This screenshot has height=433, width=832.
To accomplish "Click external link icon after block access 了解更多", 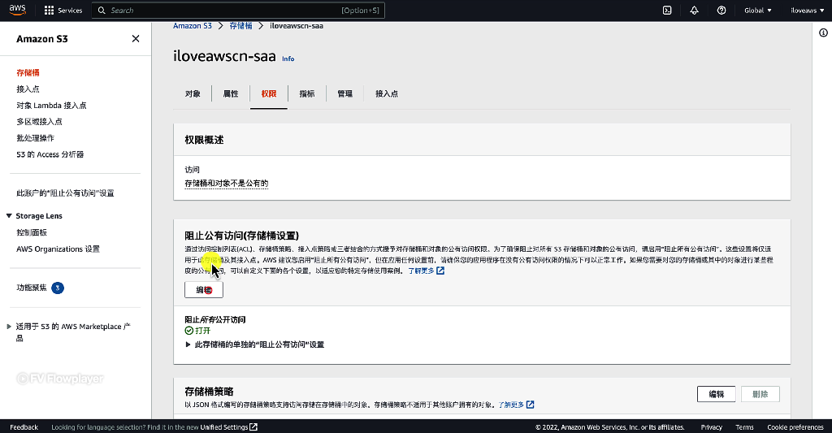I will point(440,271).
